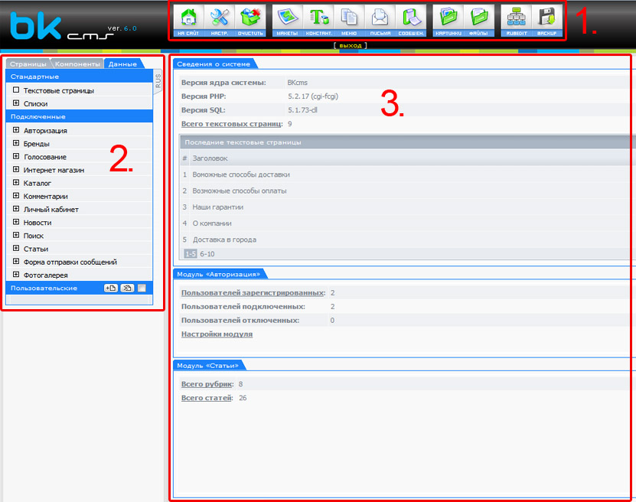Click the 'Очистить' clear cache icon

[251, 21]
